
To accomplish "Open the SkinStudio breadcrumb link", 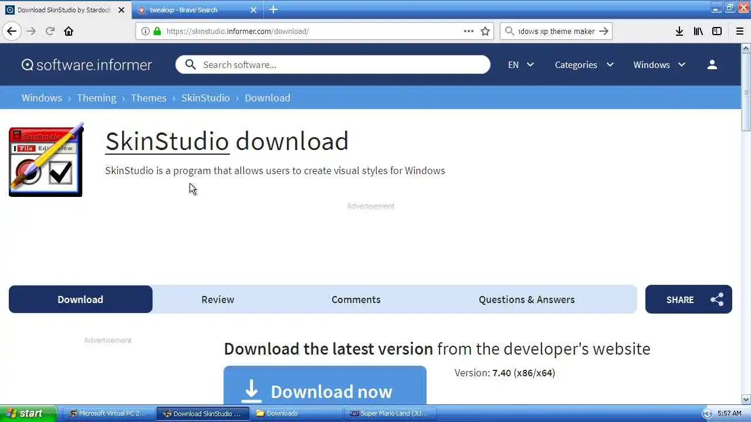I will tap(205, 98).
